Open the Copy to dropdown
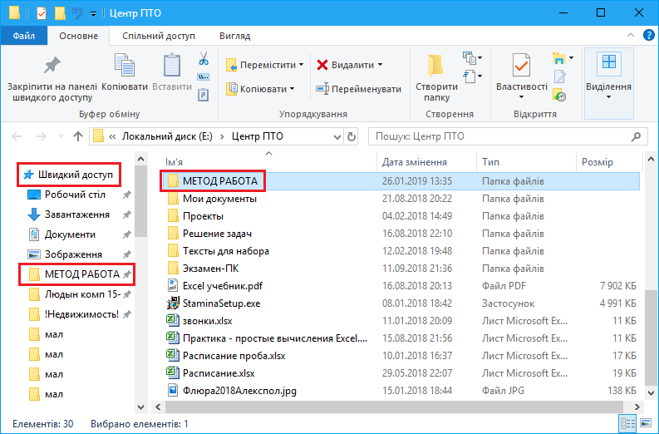This screenshot has height=434, width=659. pyautogui.click(x=292, y=89)
